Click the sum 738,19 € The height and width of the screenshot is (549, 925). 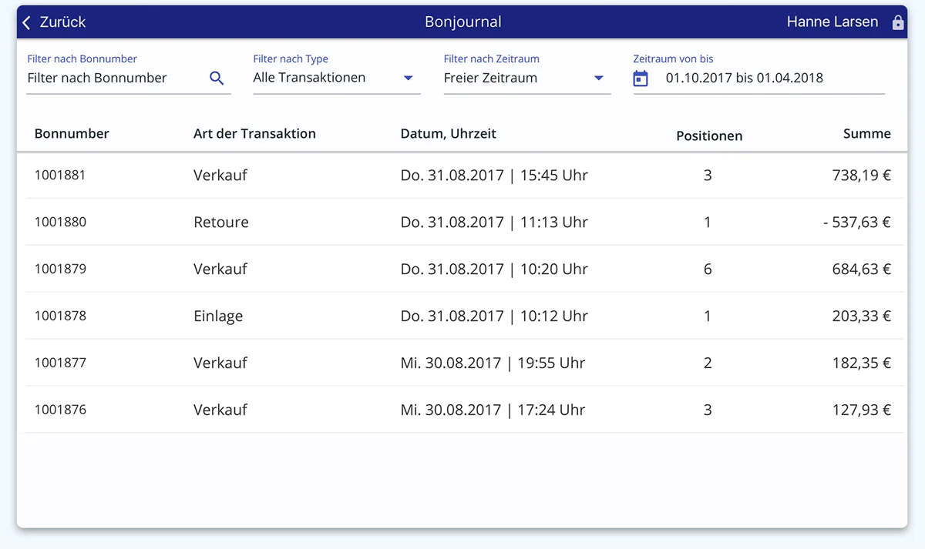[x=862, y=176]
